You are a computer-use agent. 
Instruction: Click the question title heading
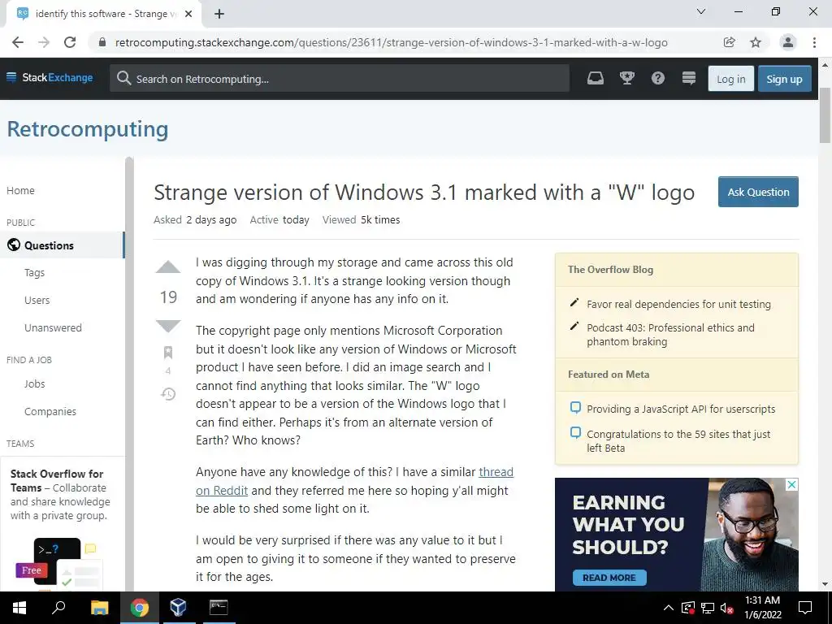(x=424, y=192)
